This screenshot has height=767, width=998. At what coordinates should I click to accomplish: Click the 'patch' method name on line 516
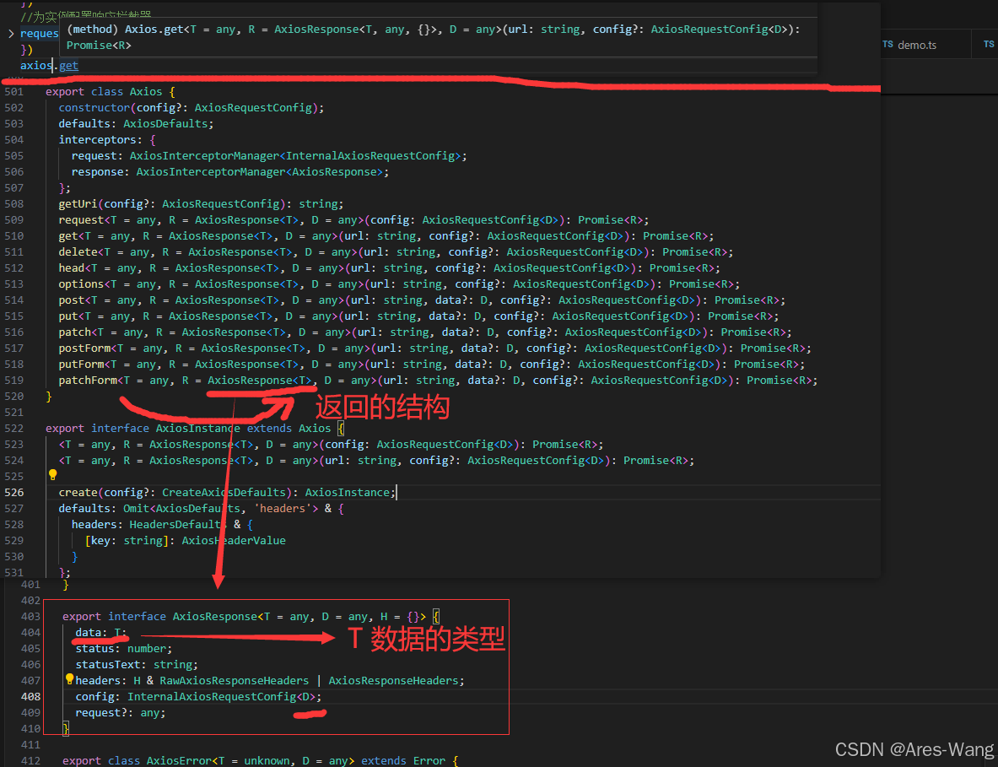(x=74, y=332)
